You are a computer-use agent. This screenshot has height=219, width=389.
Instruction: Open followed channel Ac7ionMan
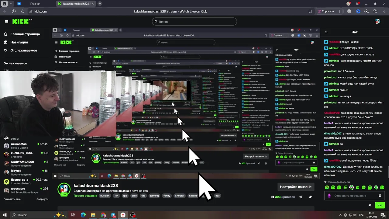click(x=26, y=146)
